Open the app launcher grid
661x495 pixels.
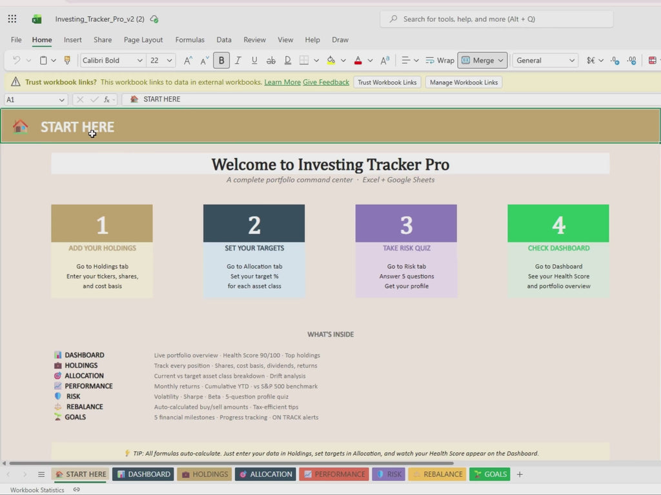coord(12,19)
